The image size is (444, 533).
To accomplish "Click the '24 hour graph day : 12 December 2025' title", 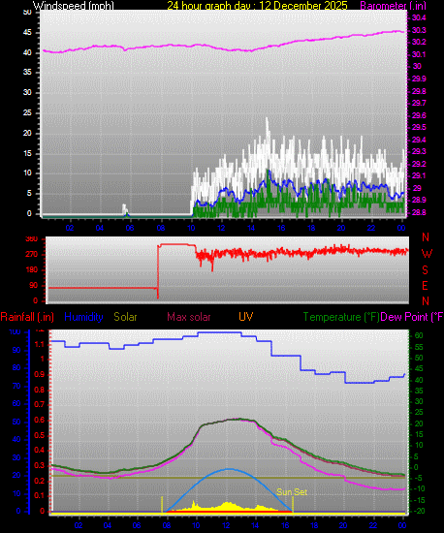I will point(257,6).
